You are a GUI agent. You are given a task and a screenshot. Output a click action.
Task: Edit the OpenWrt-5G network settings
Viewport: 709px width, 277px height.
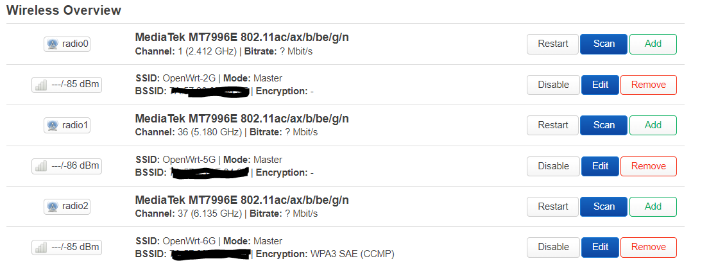600,166
